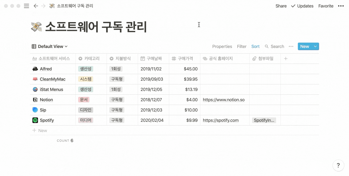Add a new column with plus icon

tap(286, 59)
